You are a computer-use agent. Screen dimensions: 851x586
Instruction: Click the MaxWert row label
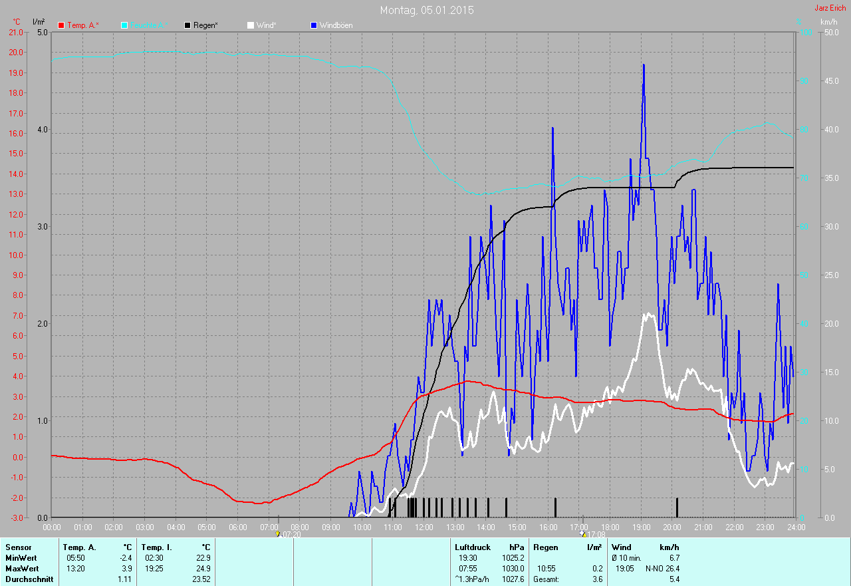[21, 569]
